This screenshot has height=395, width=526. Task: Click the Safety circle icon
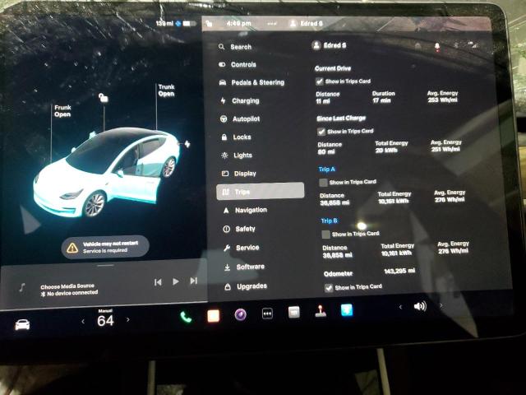pyautogui.click(x=227, y=229)
